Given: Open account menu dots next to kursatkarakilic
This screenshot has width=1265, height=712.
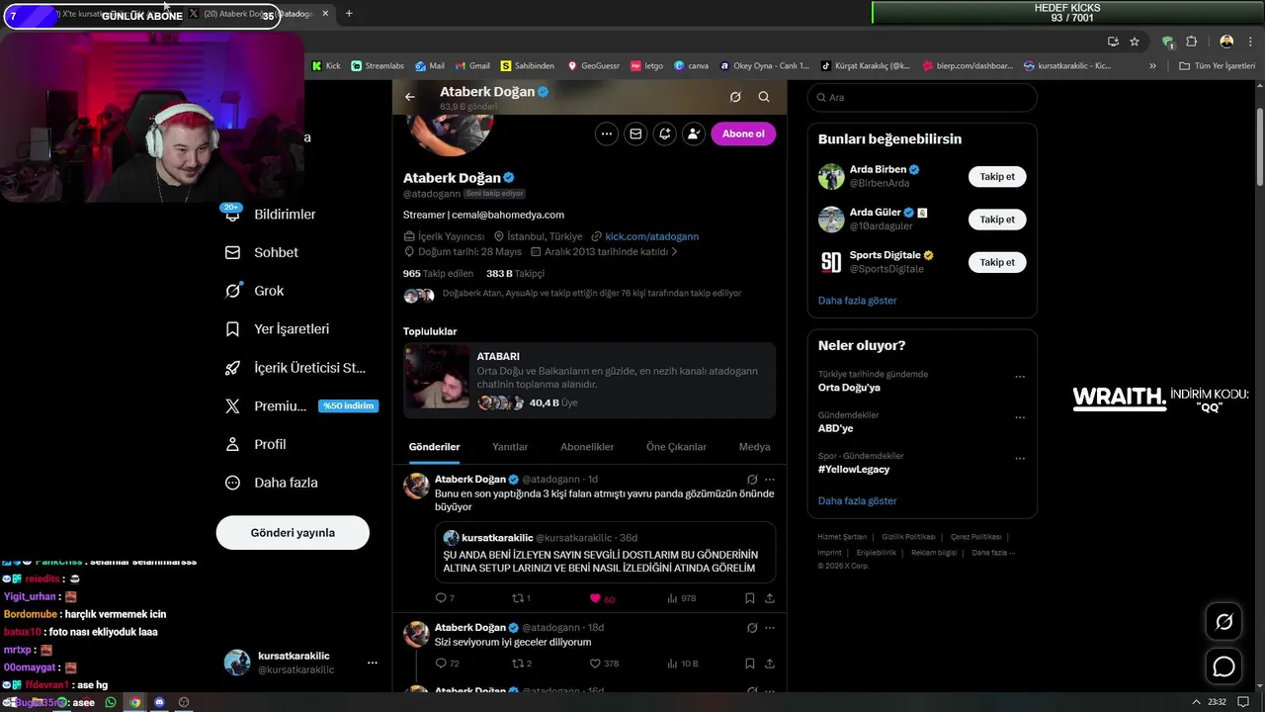Looking at the screenshot, I should [373, 663].
